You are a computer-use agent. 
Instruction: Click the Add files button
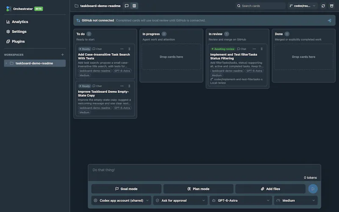[x=270, y=189]
